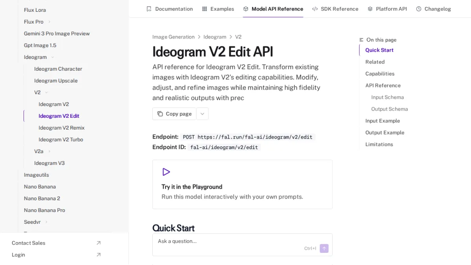Click the Playground play icon
The width and height of the screenshot is (471, 265).
point(166,172)
